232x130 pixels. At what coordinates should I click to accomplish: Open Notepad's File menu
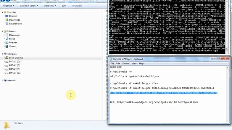click(x=112, y=64)
